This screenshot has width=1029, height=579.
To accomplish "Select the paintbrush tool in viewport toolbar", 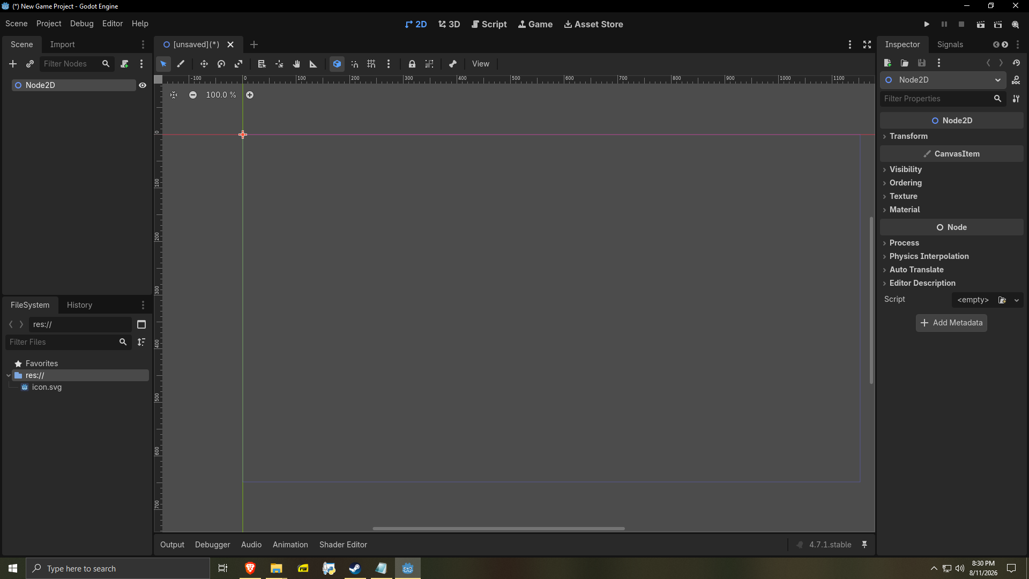I will tap(181, 64).
